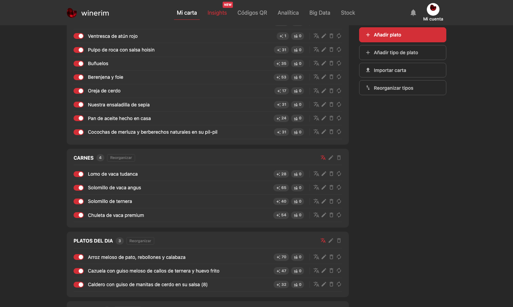Screen dimensions: 513x307
Task: Translate the CARNES category
Action: [x=323, y=158]
